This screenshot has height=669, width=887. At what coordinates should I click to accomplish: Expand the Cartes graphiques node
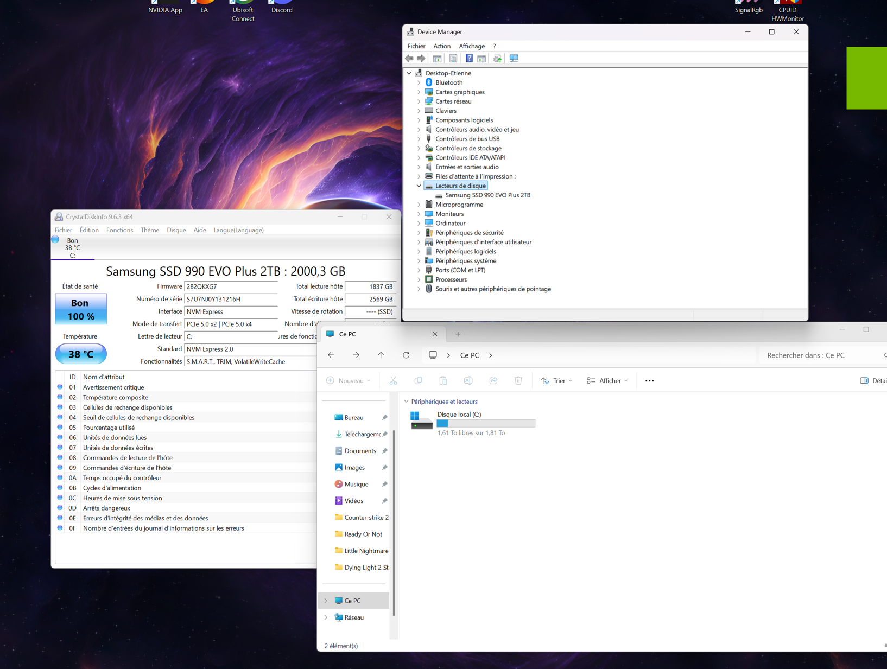point(419,92)
